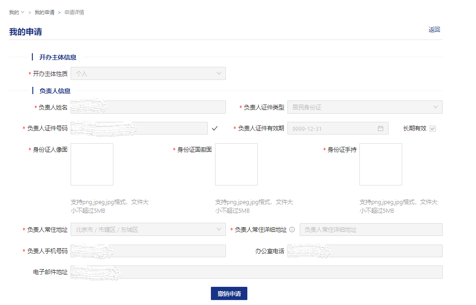The image size is (476, 305).
Task: Expand the 我的 breadcrumb menu
Action: (16, 12)
